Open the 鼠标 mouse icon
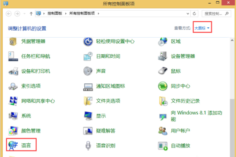This screenshot has height=157, width=236. (163, 71)
